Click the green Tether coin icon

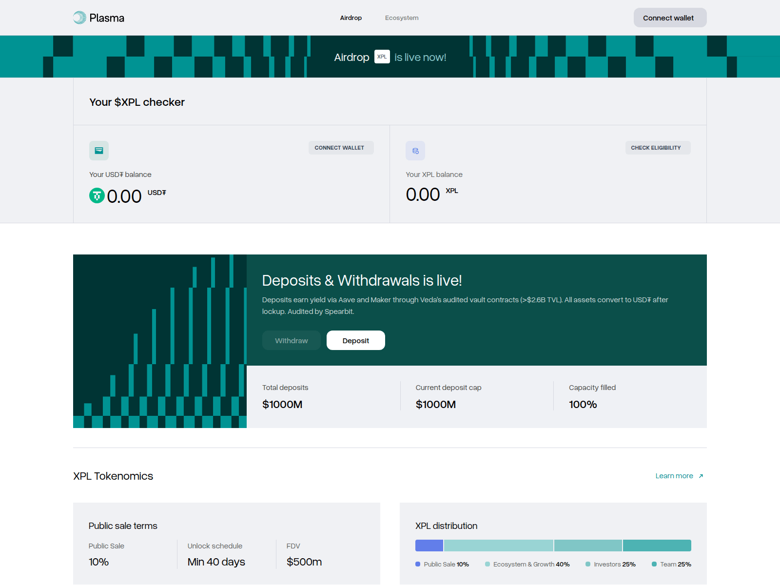(97, 196)
